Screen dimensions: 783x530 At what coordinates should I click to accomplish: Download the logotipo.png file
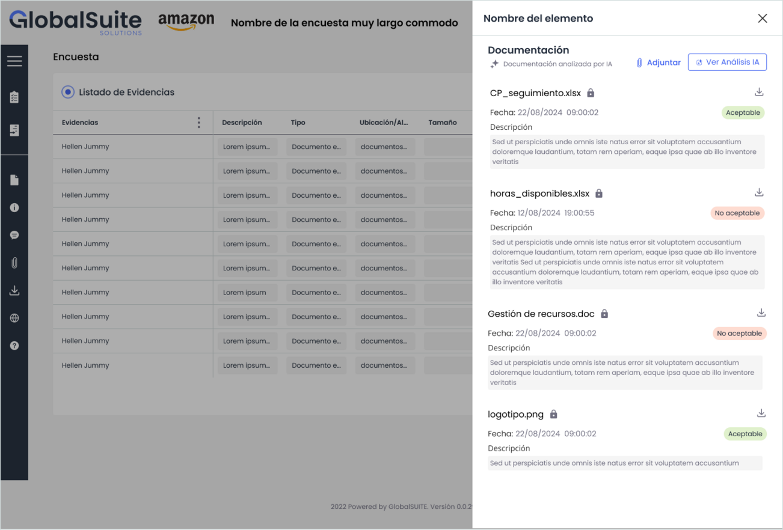761,413
